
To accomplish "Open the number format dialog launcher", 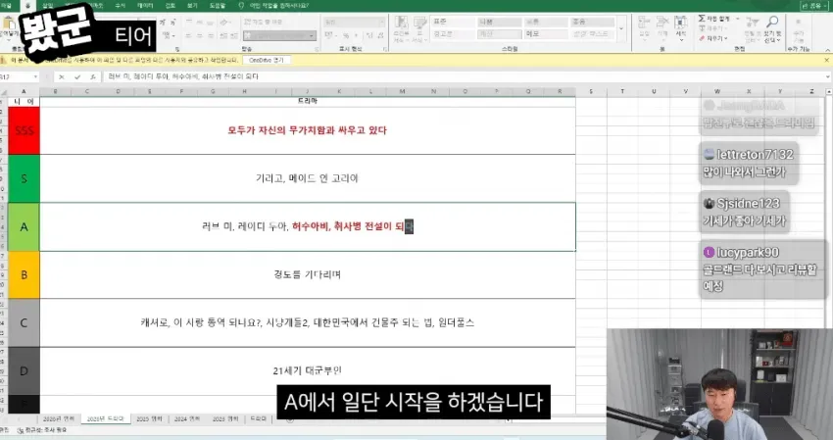I will pyautogui.click(x=385, y=49).
